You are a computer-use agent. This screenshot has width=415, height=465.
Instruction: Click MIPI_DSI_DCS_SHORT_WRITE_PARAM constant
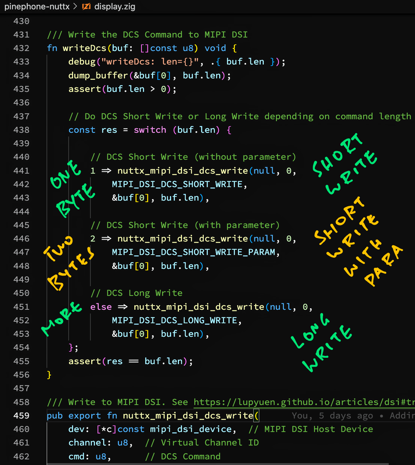click(194, 252)
